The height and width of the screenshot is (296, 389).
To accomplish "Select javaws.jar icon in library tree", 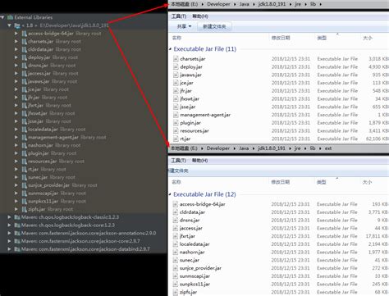I will tap(24, 81).
